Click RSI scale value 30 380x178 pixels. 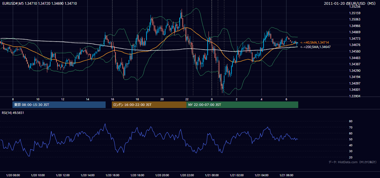click(351, 151)
